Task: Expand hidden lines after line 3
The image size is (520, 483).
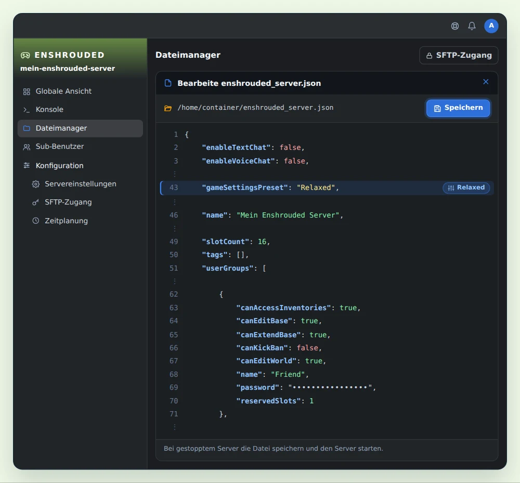Action: coord(174,174)
